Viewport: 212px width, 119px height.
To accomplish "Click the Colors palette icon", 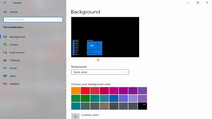I will 5,45.
